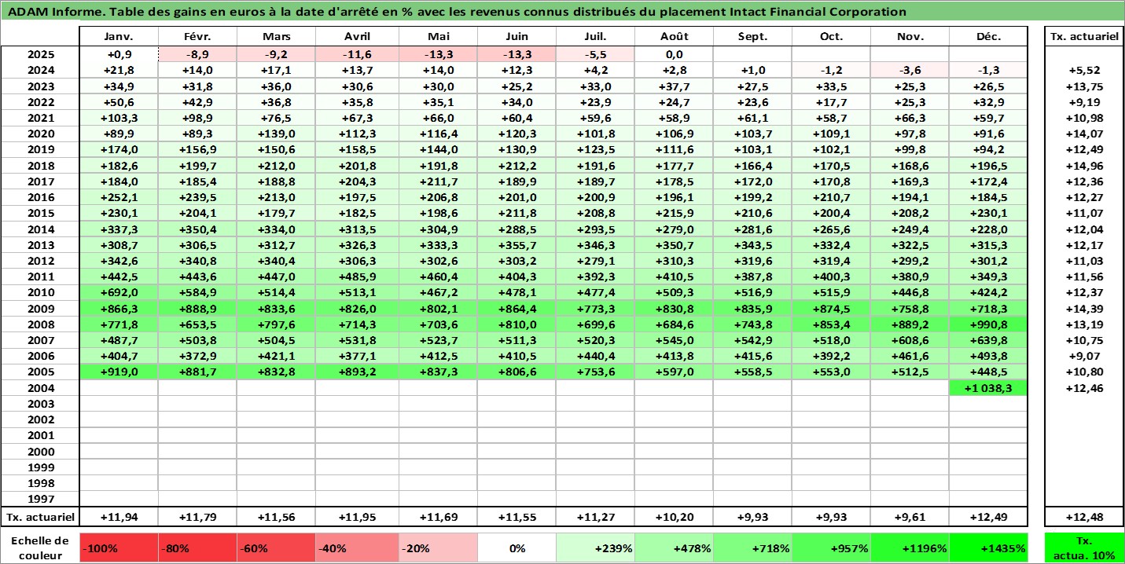
Task: Select the +174,0 cell in 2019 row
Action: (119, 149)
